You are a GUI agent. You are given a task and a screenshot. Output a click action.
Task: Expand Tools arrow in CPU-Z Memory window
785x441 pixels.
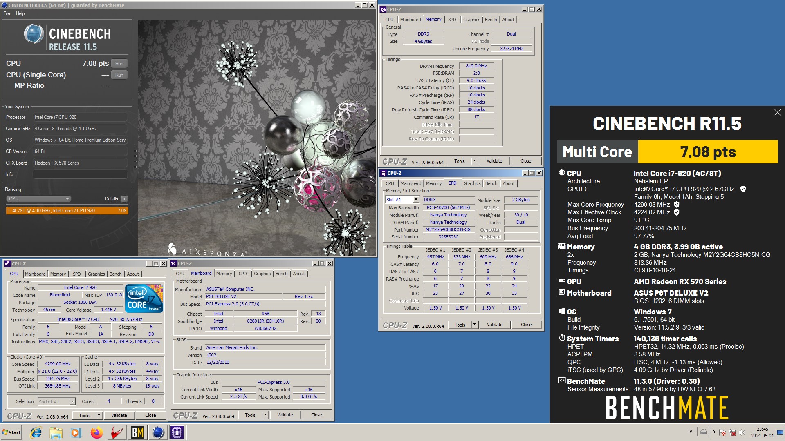click(474, 161)
